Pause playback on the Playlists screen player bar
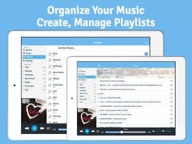The height and width of the screenshot is (144, 192). (34, 128)
